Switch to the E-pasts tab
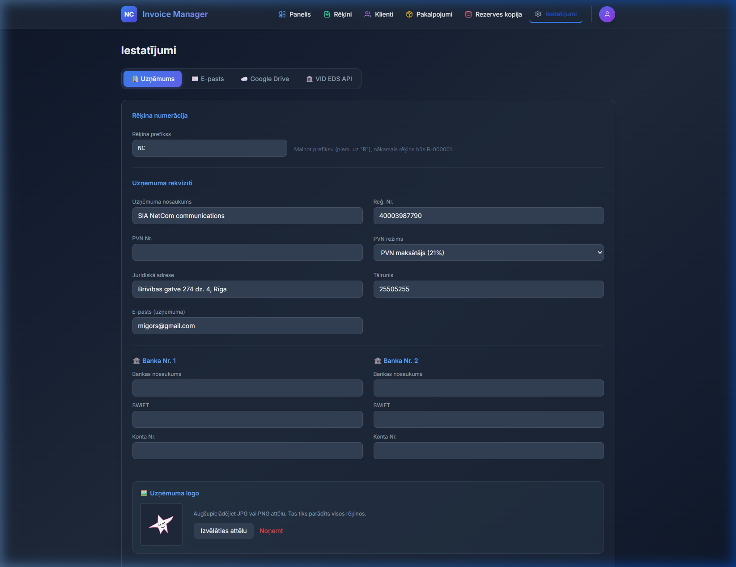The width and height of the screenshot is (736, 567). tap(208, 79)
